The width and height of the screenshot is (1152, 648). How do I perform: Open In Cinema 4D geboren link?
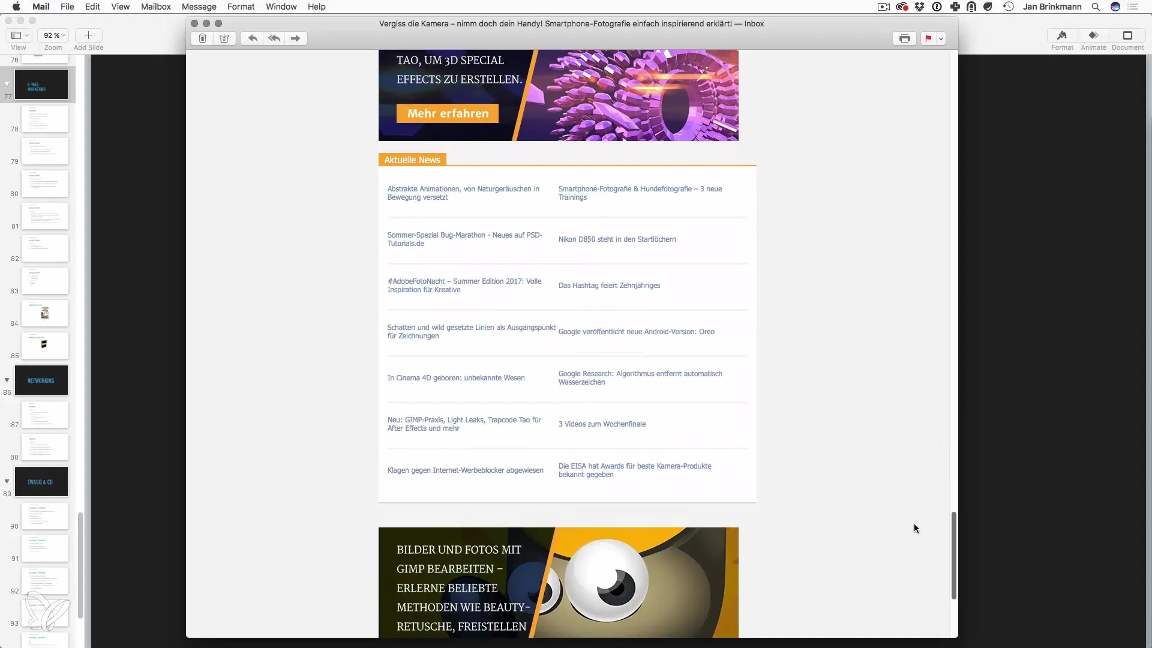pos(456,377)
